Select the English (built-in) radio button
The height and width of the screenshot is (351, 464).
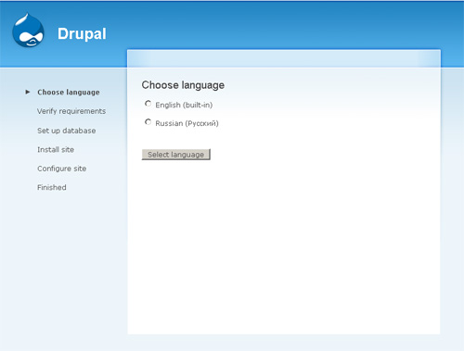(148, 104)
